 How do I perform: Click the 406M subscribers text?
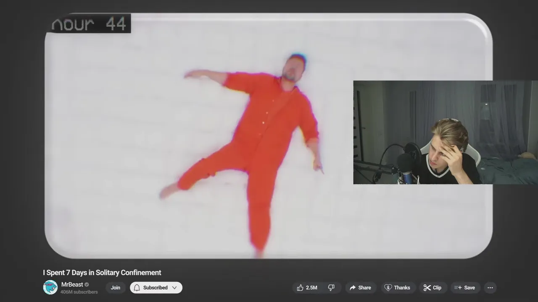pos(79,292)
